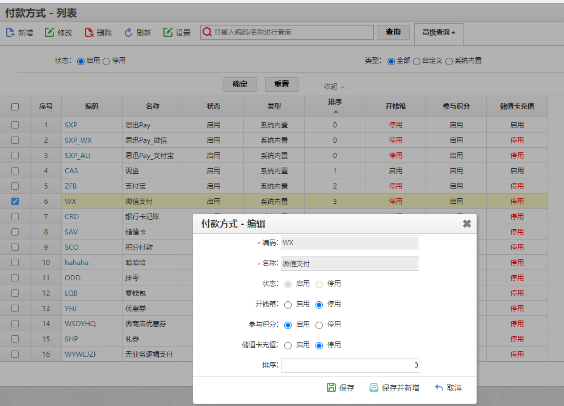This screenshot has width=564, height=406.
Task: Click 收起 to collapse filter section
Action: [x=334, y=87]
